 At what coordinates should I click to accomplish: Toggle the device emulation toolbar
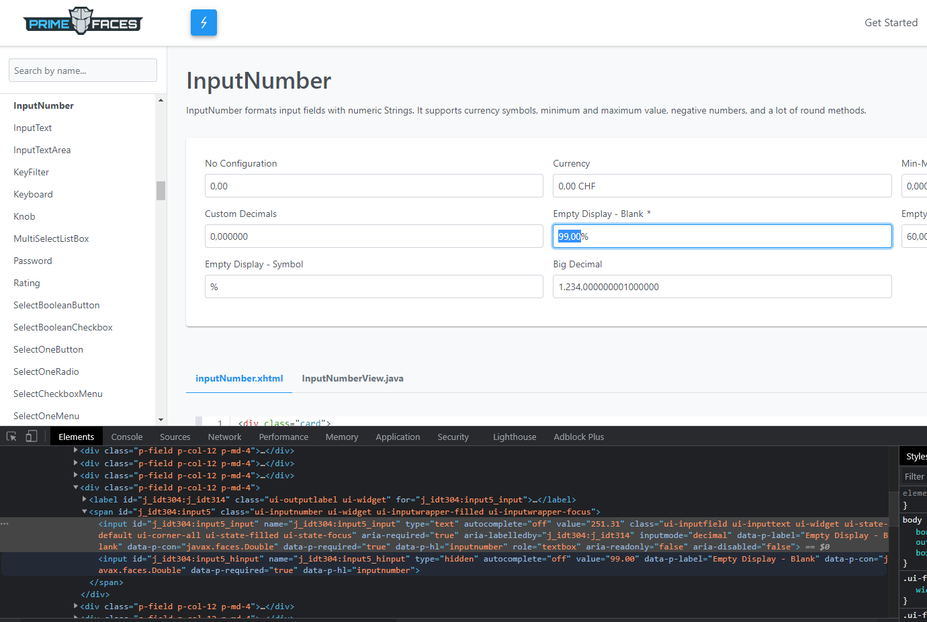[31, 436]
